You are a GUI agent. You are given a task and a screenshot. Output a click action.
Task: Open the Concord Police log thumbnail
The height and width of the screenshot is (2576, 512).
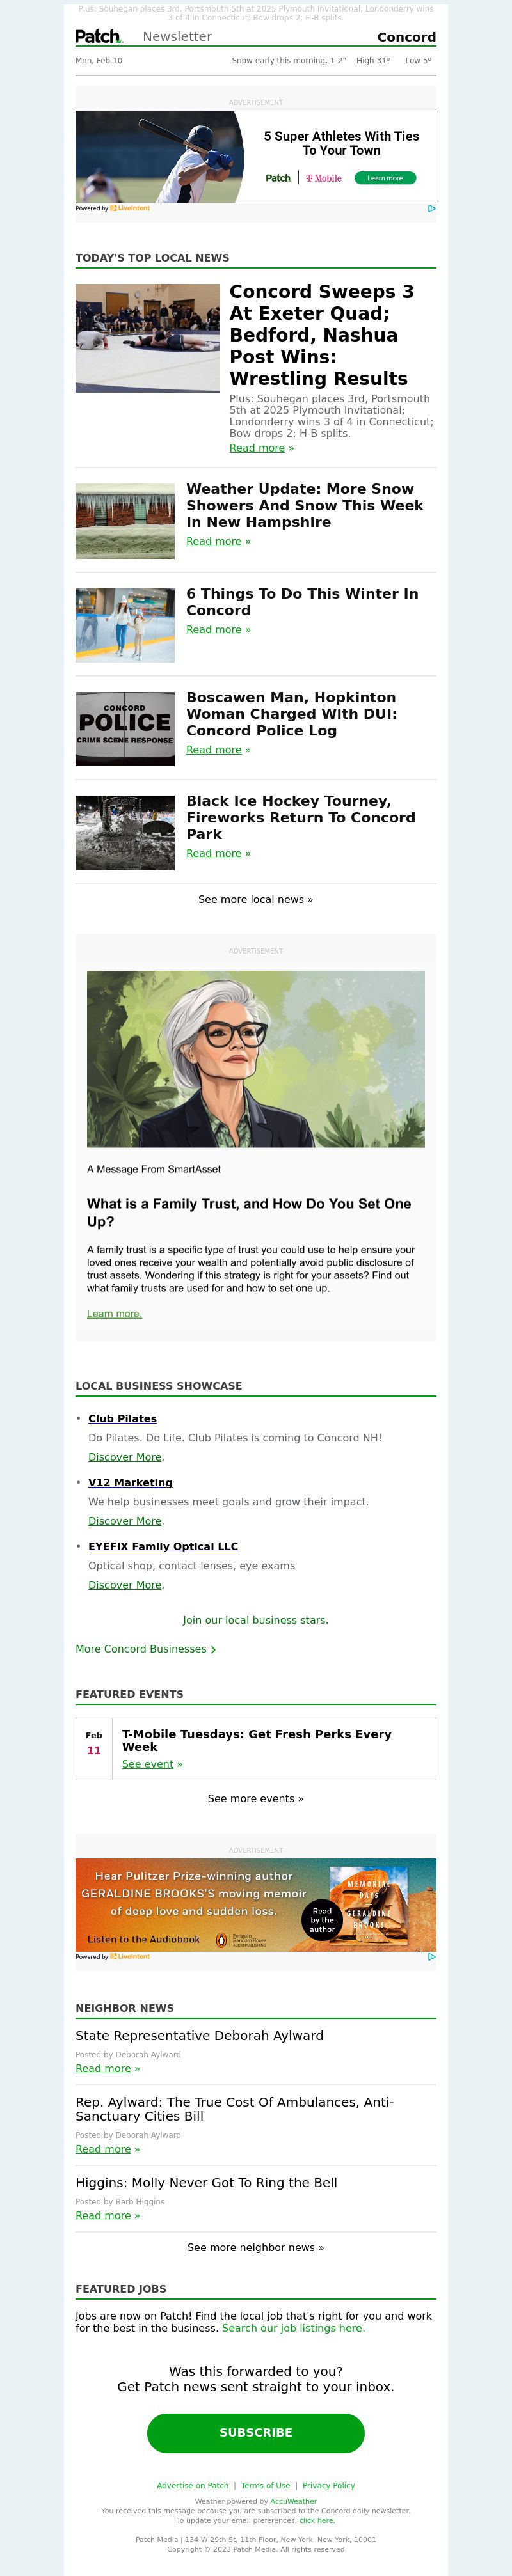125,729
